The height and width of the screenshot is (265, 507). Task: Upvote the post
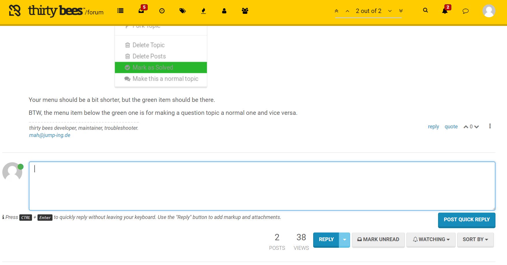(x=466, y=127)
